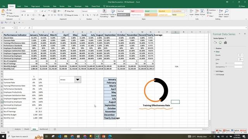Toggle Bold formatting

(22, 15)
